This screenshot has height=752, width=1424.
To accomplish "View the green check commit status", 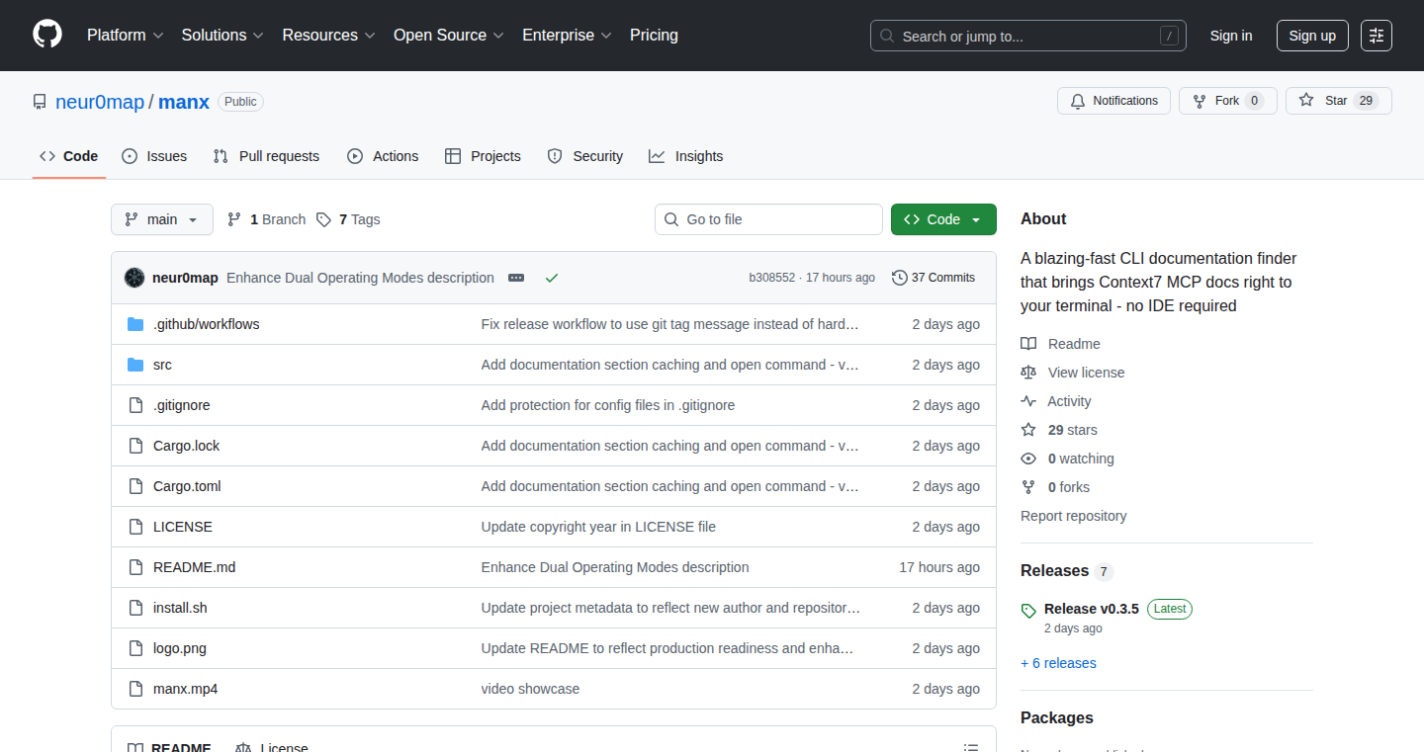I will coord(552,278).
